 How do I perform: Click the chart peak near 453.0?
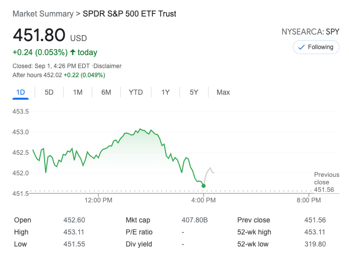140,129
